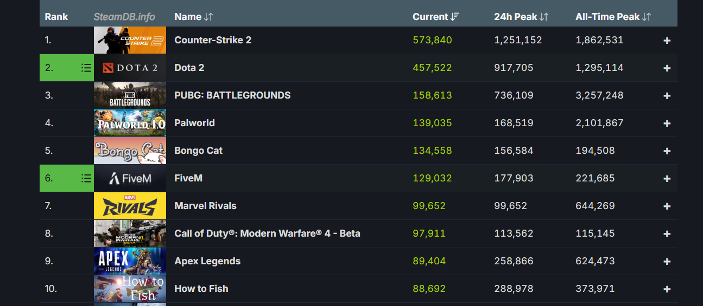Open the Call of Duty Modern Warfare 4 Beta link
Image resolution: width=703 pixels, height=306 pixels.
point(267,233)
